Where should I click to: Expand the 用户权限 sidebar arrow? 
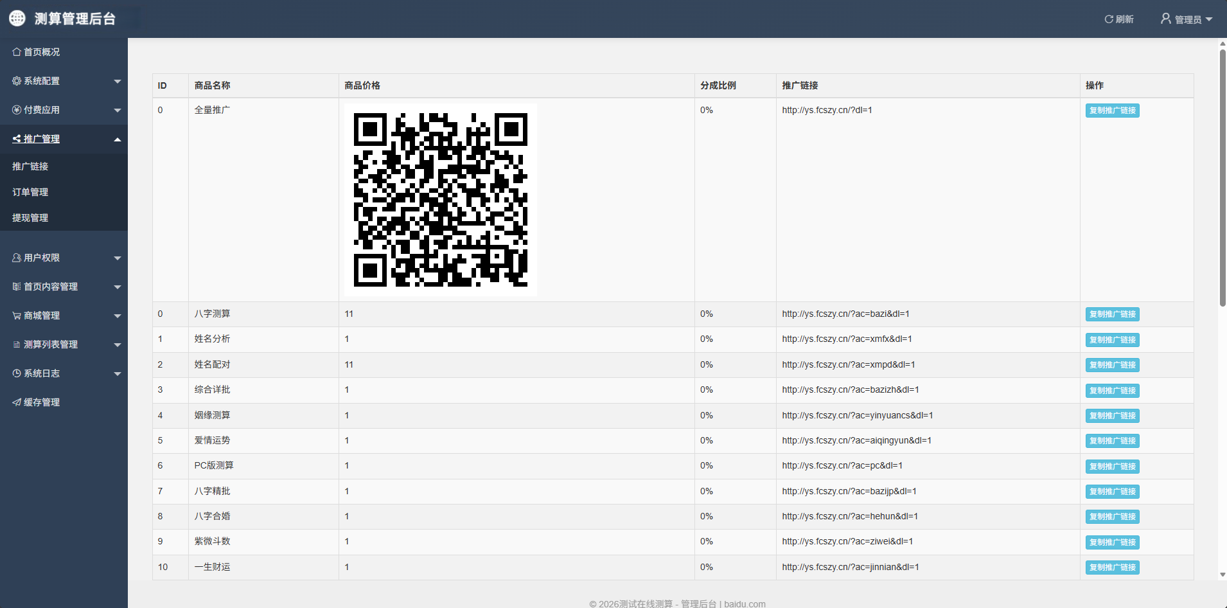[x=118, y=258]
